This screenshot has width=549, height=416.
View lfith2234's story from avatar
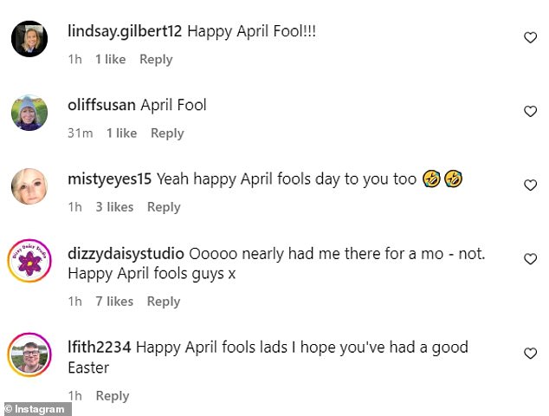(29, 354)
